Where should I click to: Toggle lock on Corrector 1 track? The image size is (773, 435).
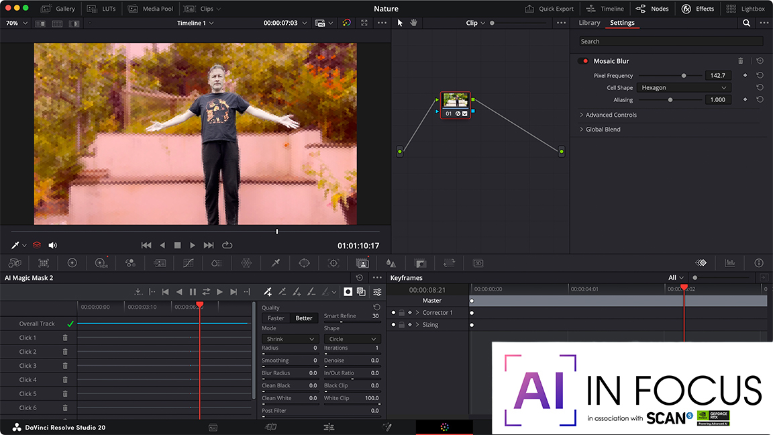402,313
